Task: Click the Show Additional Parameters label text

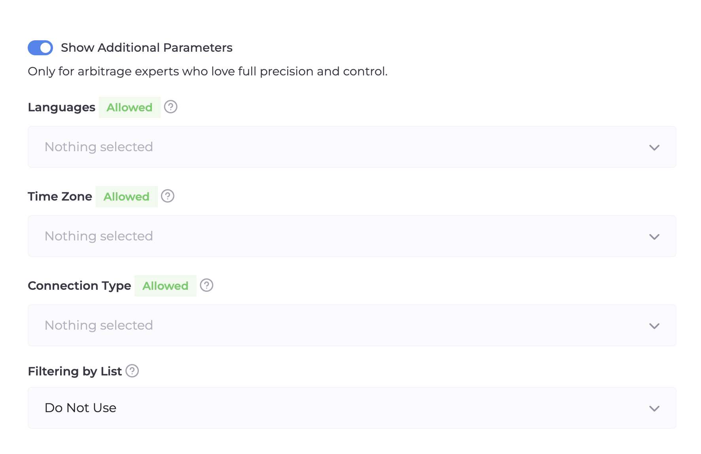Action: pos(146,48)
